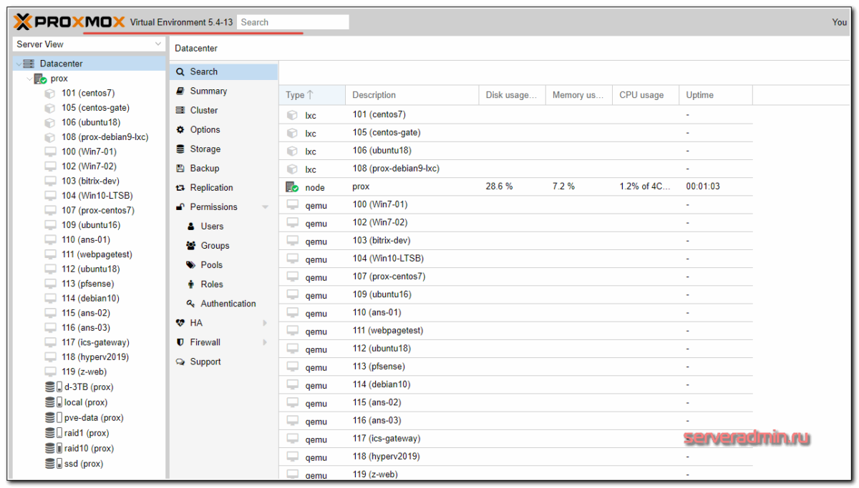The width and height of the screenshot is (859, 488).
Task: Click the Proxmox logo in header
Action: pos(69,22)
